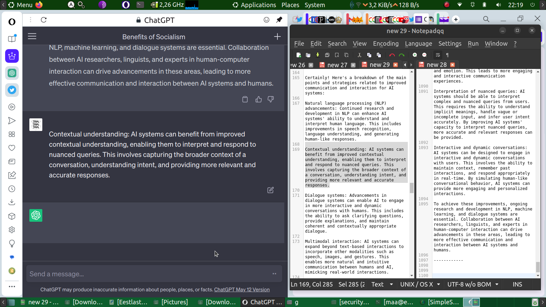Redo with the green arrow in Notepadqq
The width and height of the screenshot is (546, 307).
[402, 55]
